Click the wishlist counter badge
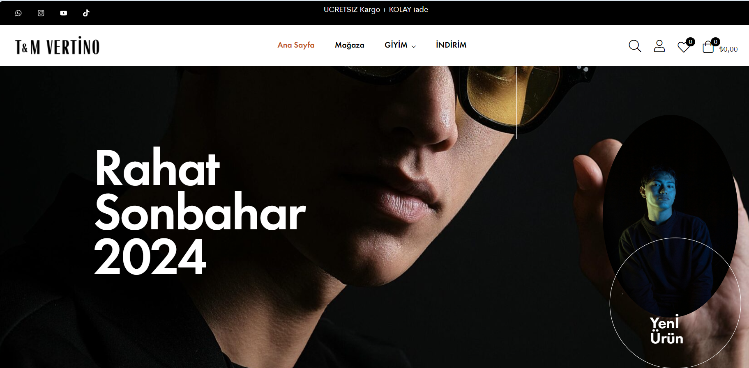Viewport: 749px width, 368px height. click(x=690, y=42)
